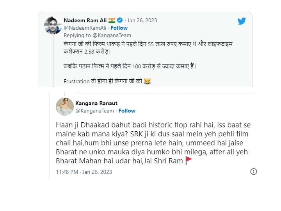Open the @NadeemRamAli handle link

(84, 28)
